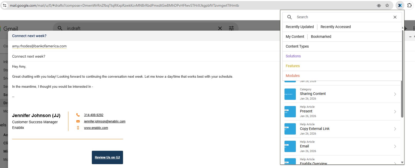The width and height of the screenshot is (415, 168).
Task: Minimize the compose window
Action: [410, 37]
